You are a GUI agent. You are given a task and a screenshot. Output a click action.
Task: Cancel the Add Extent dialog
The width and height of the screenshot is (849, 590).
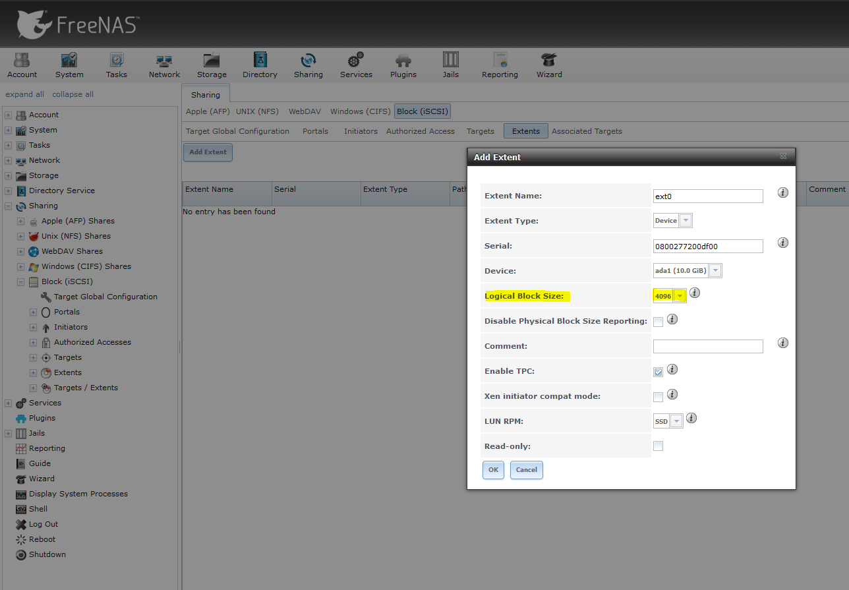coord(527,470)
